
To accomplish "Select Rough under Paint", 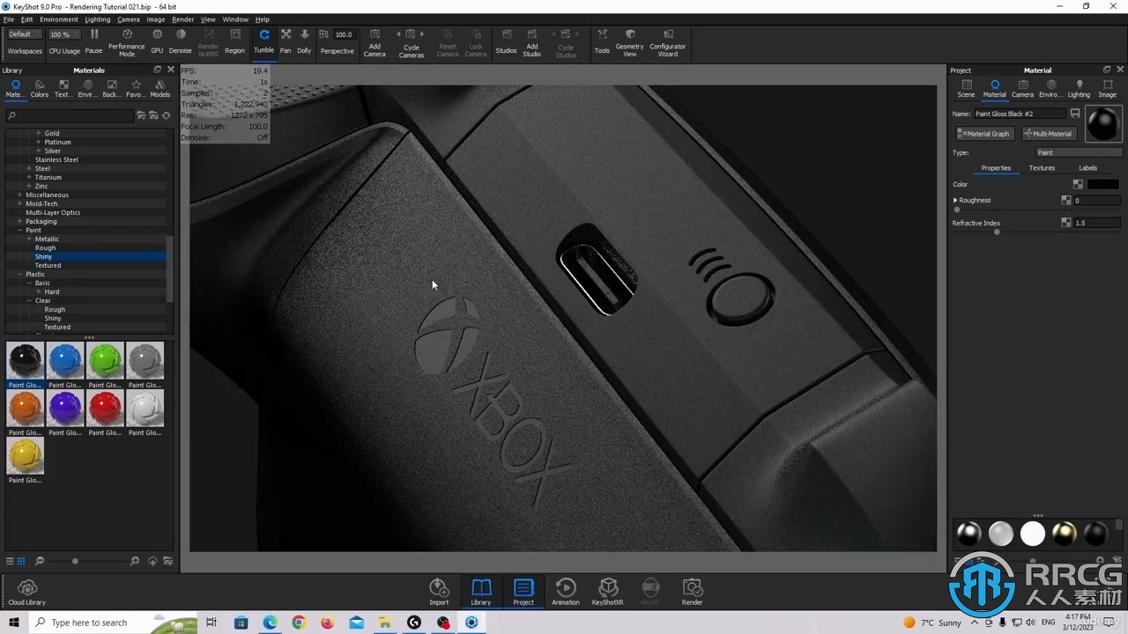I will coord(45,247).
